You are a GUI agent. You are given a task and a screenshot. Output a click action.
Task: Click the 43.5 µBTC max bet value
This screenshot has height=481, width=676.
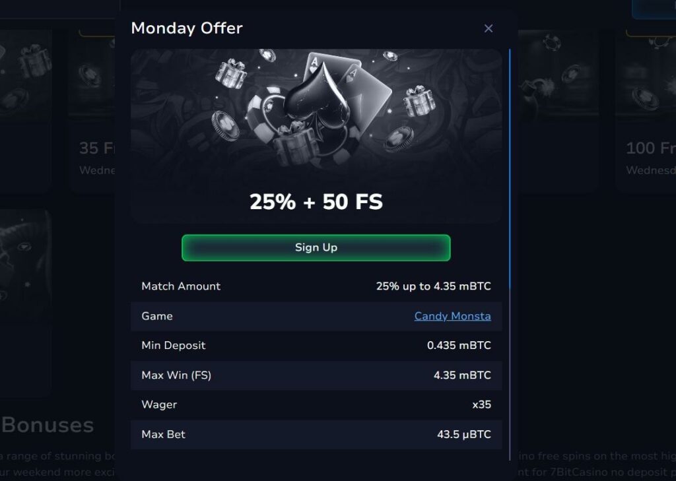coord(463,434)
